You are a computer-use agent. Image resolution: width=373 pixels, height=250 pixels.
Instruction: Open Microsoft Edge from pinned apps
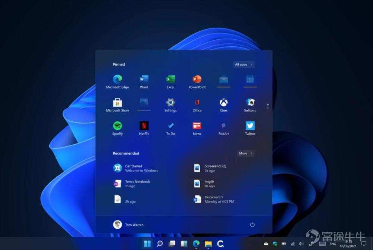coord(117,80)
